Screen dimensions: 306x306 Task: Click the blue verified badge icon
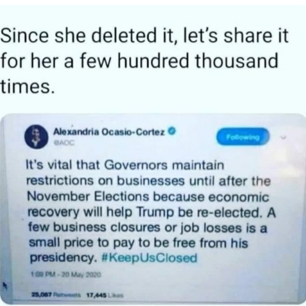click(172, 131)
